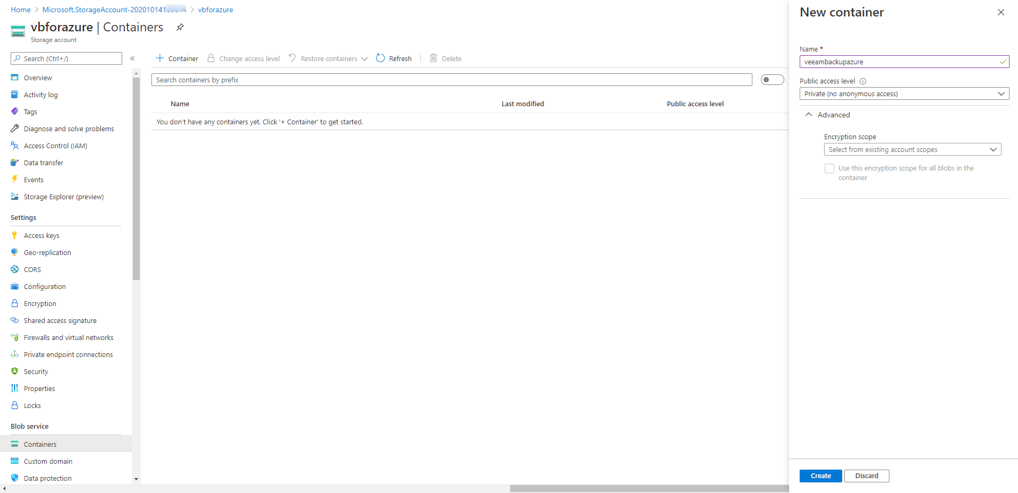The height and width of the screenshot is (493, 1018).
Task: Click the CORS icon
Action: pos(15,269)
